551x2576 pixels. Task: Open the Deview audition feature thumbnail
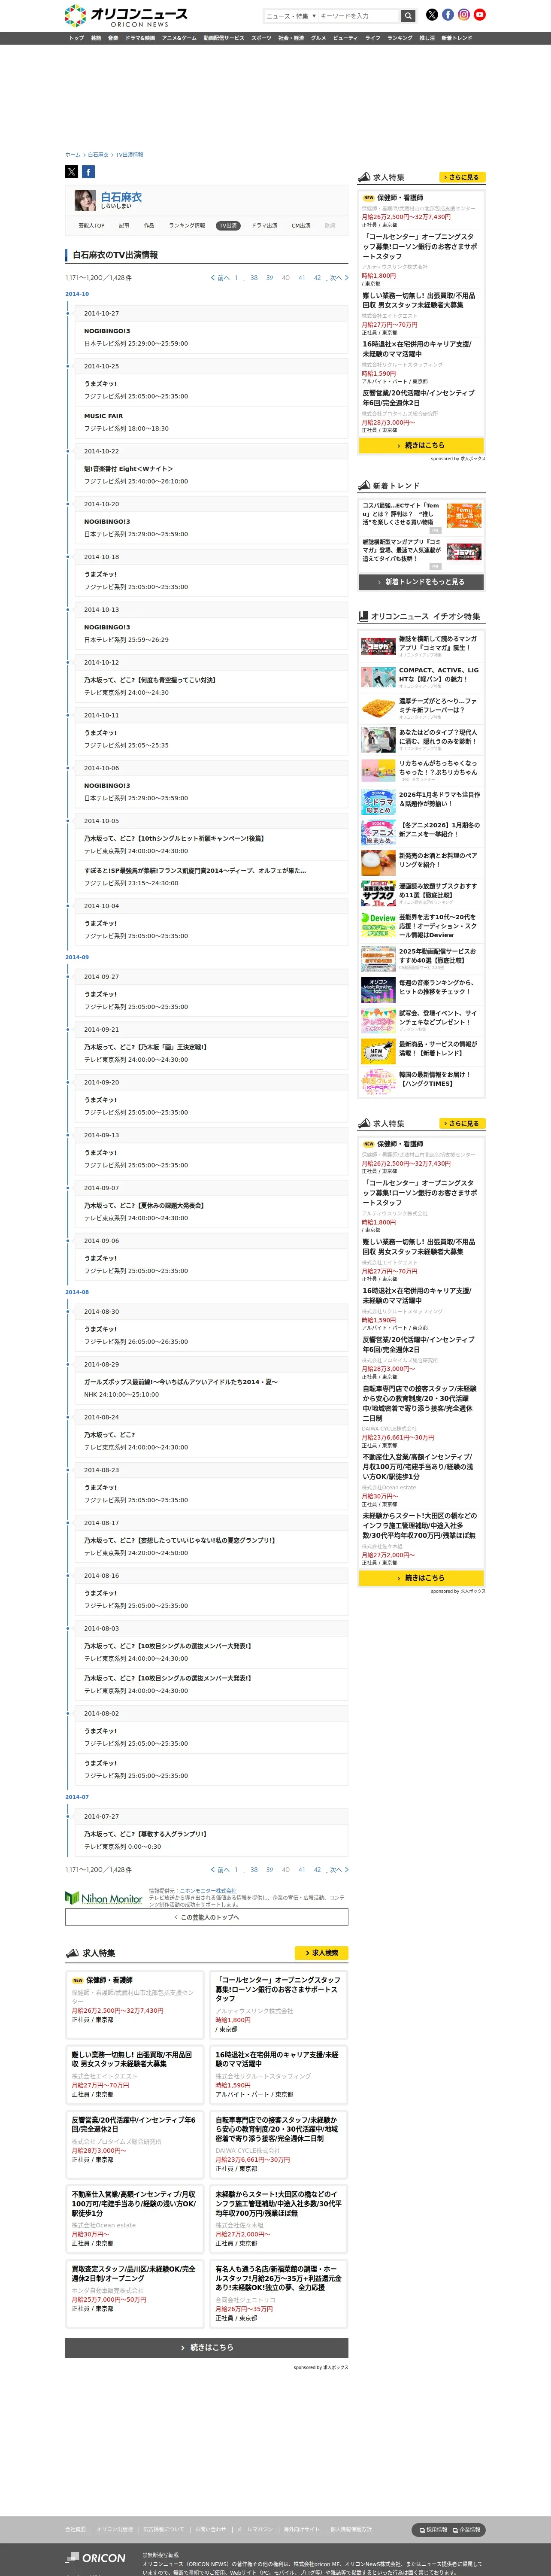pyautogui.click(x=378, y=925)
